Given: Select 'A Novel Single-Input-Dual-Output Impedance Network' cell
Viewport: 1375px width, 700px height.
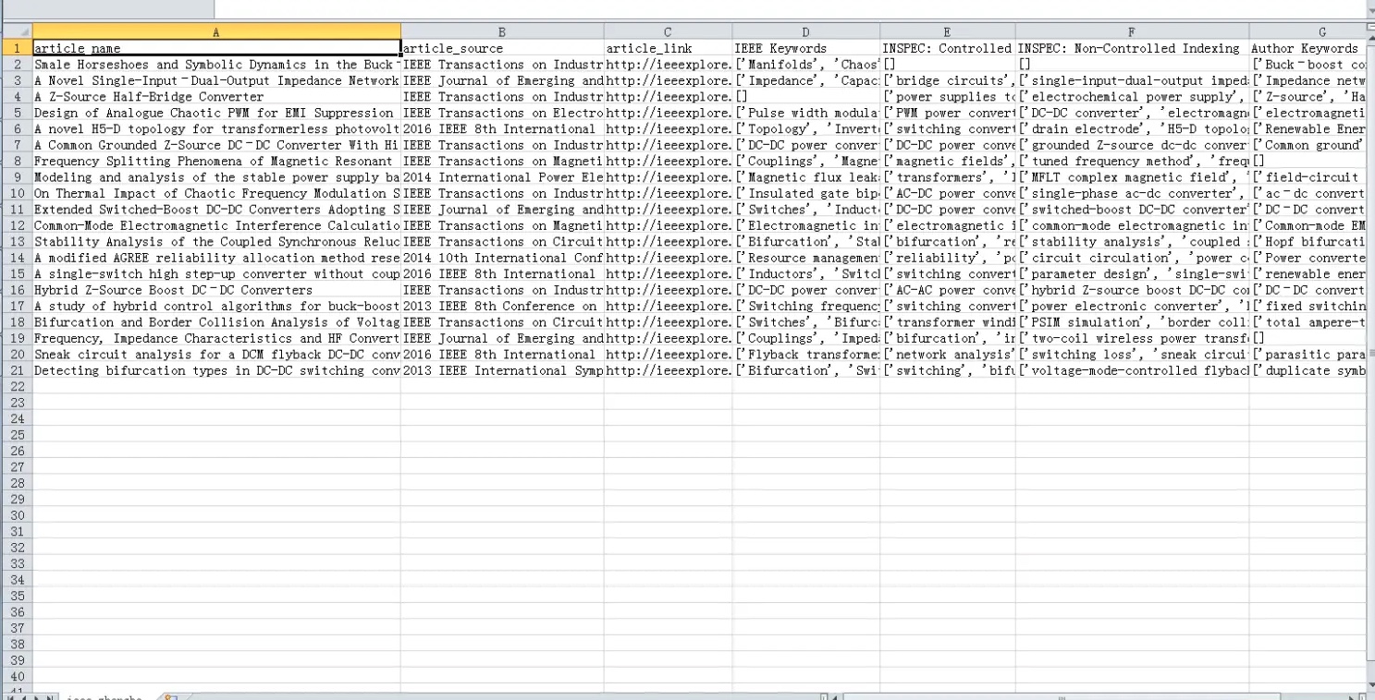Looking at the screenshot, I should (216, 80).
